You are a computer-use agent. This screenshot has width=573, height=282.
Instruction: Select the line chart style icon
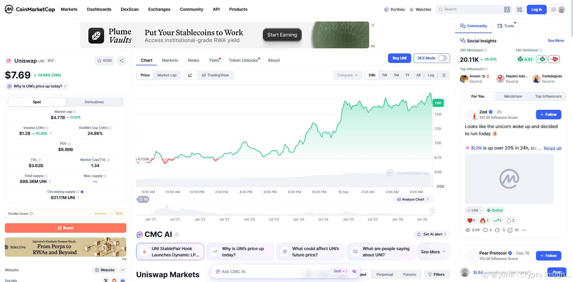pos(190,75)
